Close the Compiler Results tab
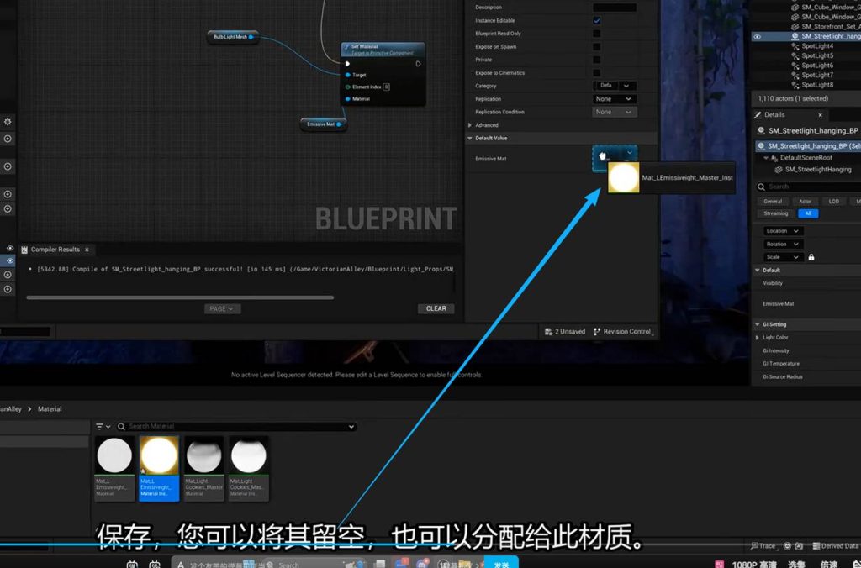Viewport: 861px width, 568px height. [87, 250]
